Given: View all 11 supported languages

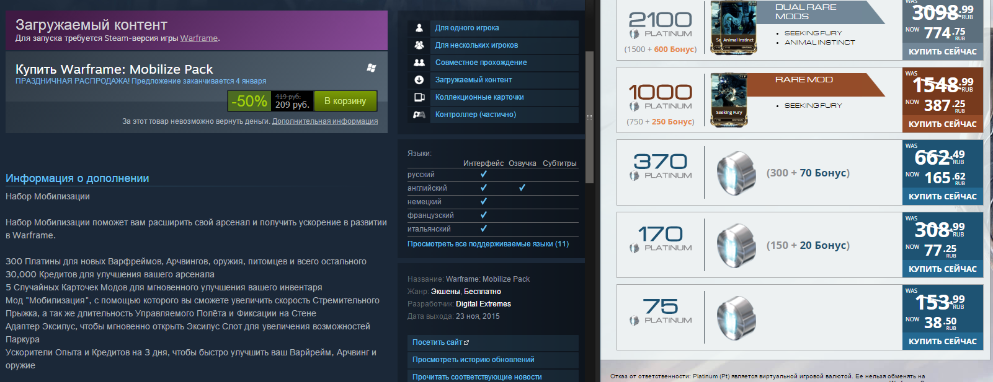Looking at the screenshot, I should (x=488, y=244).
